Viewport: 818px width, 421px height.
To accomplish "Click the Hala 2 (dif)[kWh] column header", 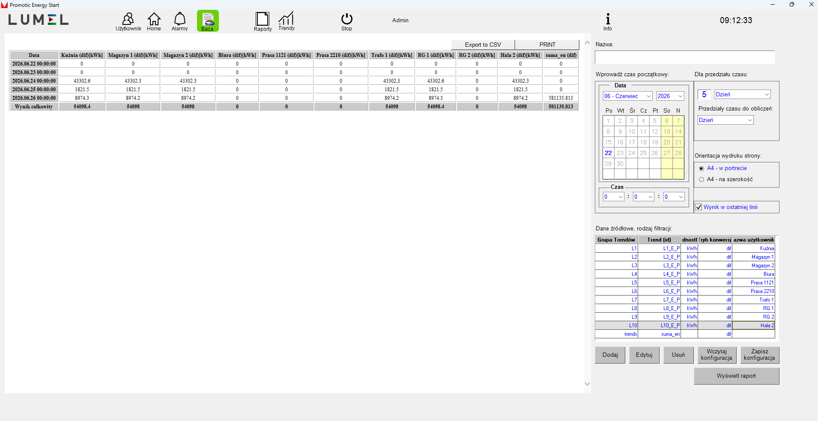I will pos(520,55).
